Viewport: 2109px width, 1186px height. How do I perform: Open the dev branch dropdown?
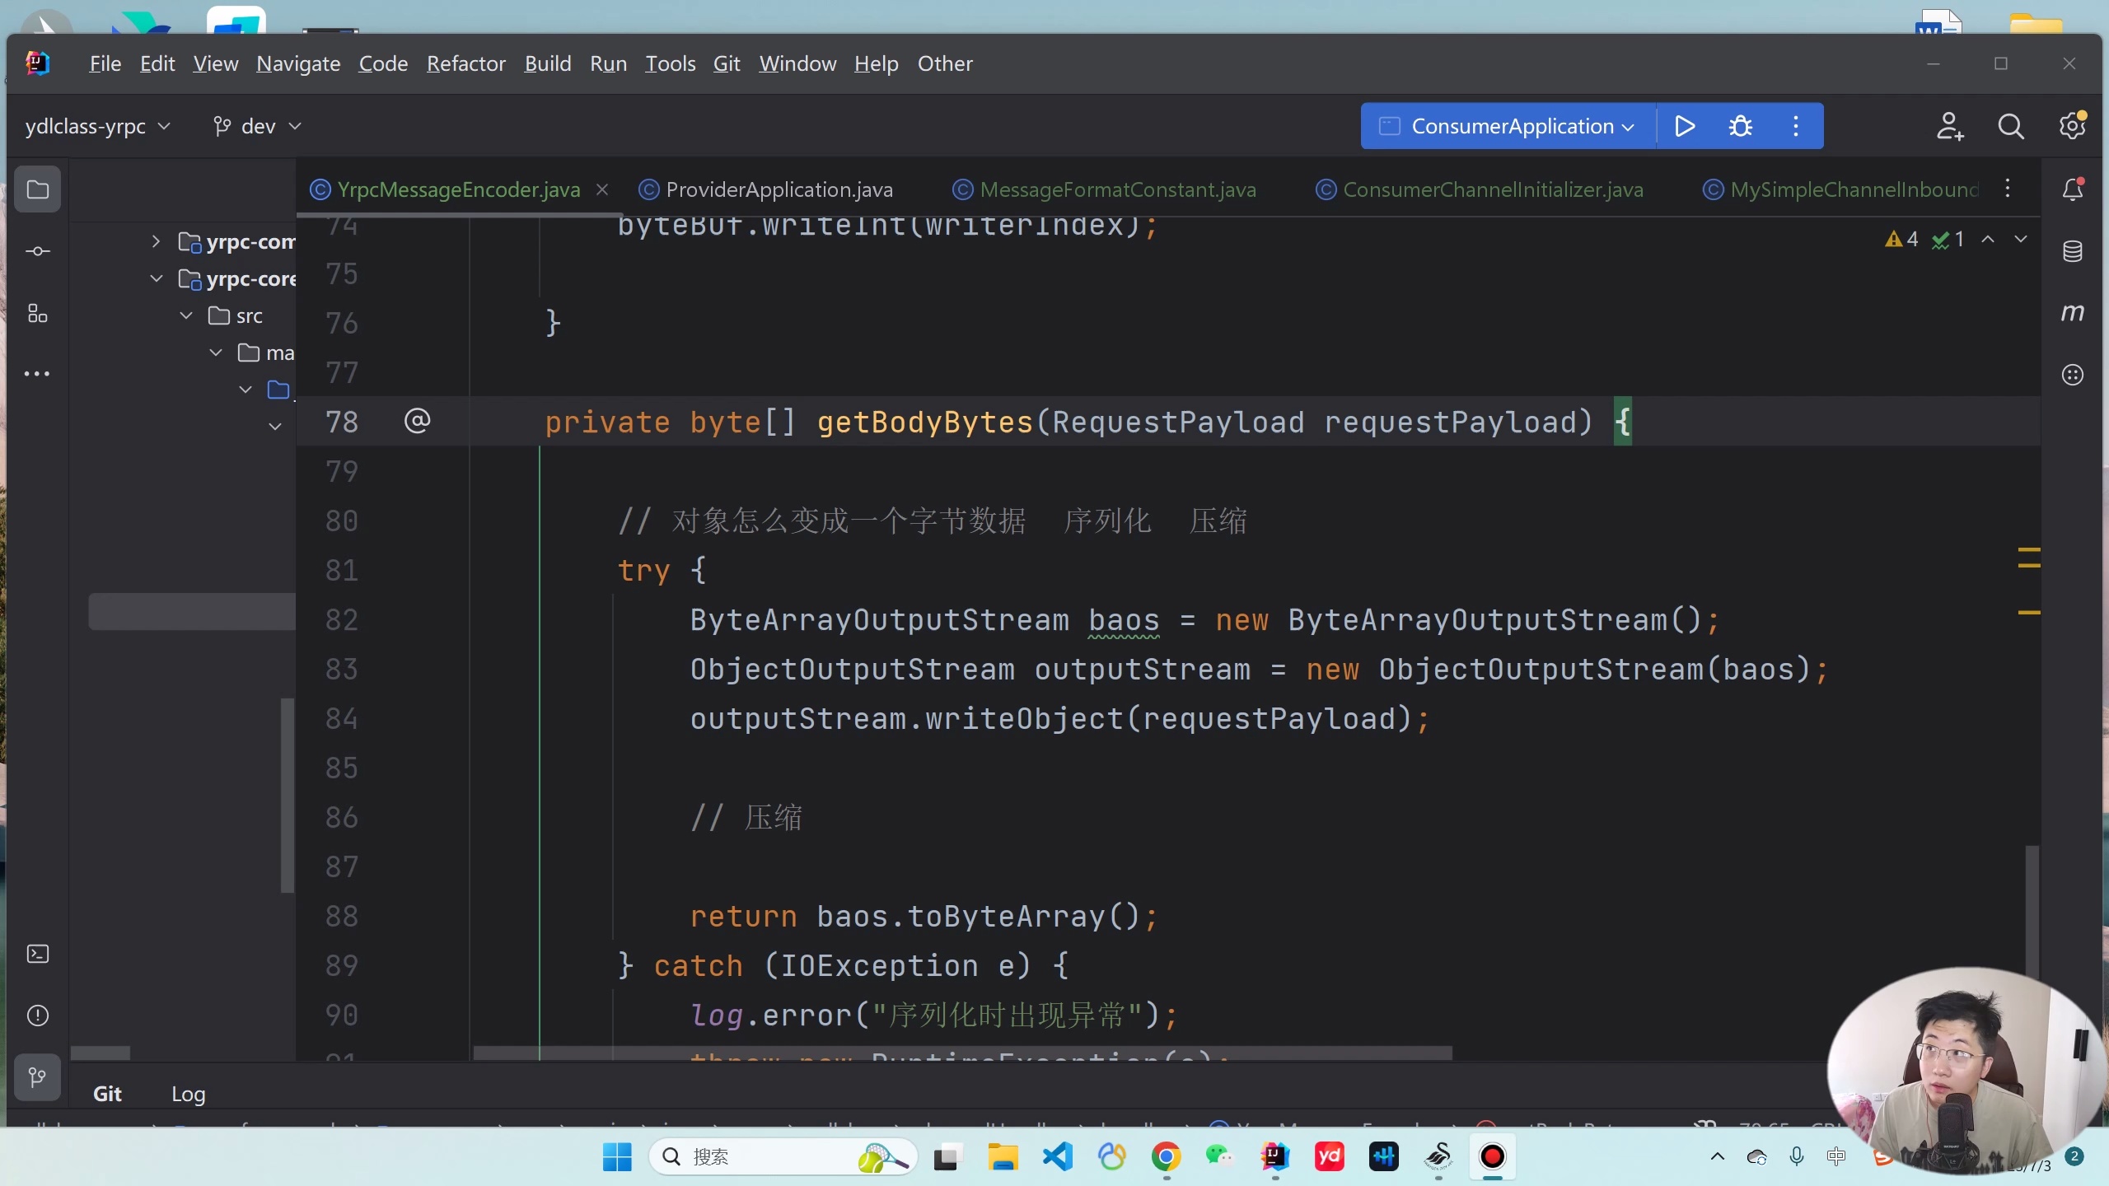pyautogui.click(x=257, y=126)
